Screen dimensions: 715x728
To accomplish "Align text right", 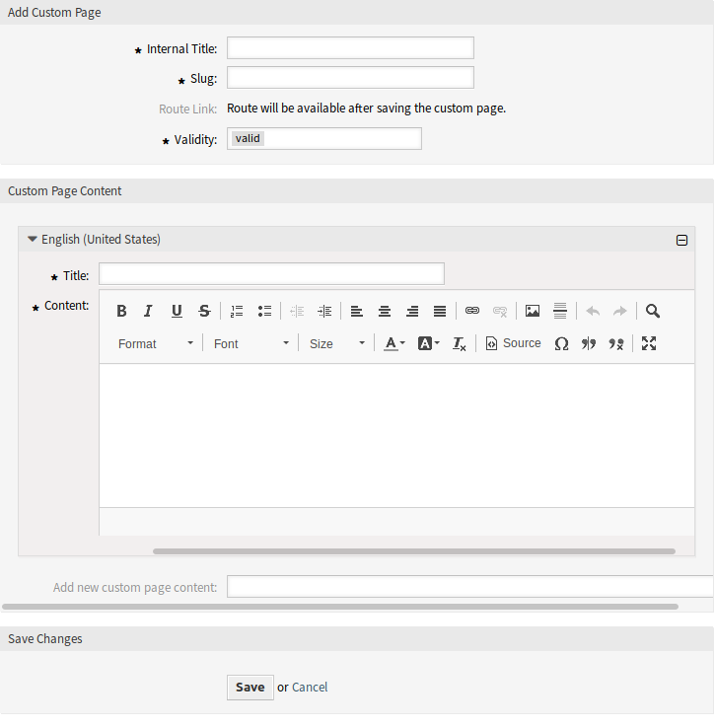I will [412, 311].
